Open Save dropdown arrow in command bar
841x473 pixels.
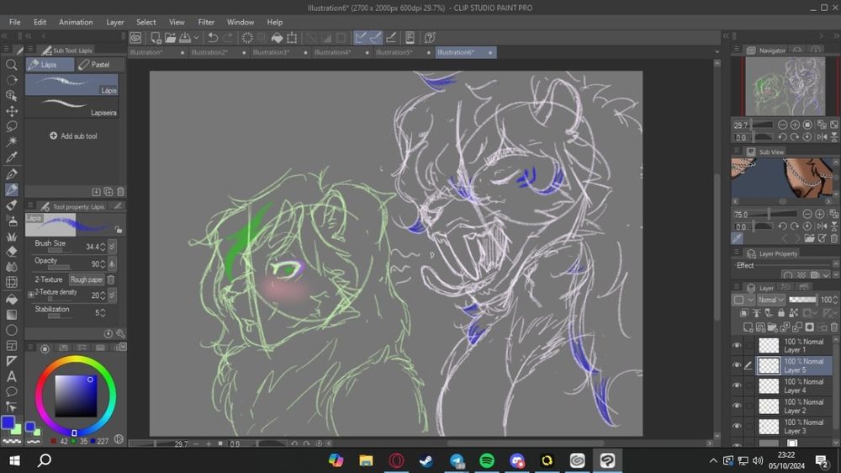[196, 38]
